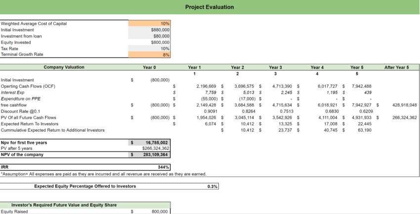This screenshot has width=420, height=214.
Task: Select discount factor 0.7513
Action: pos(287,111)
